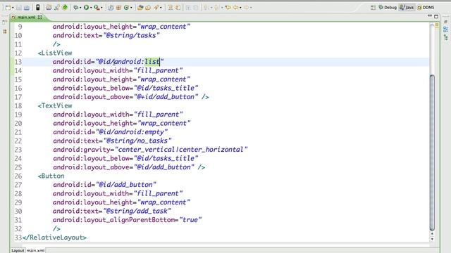The width and height of the screenshot is (451, 253).
Task: Click the Save icon in toolbar
Action: (19, 8)
